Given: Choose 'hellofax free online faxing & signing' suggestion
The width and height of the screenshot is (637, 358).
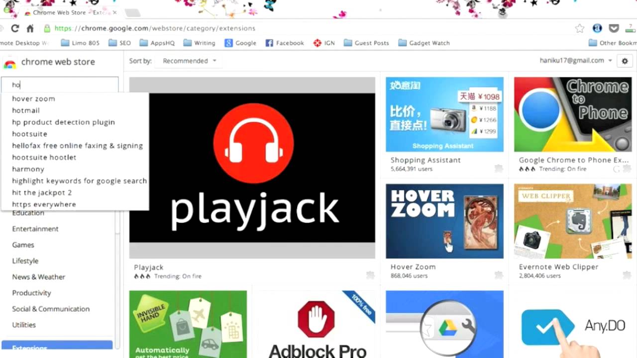Looking at the screenshot, I should (75, 146).
